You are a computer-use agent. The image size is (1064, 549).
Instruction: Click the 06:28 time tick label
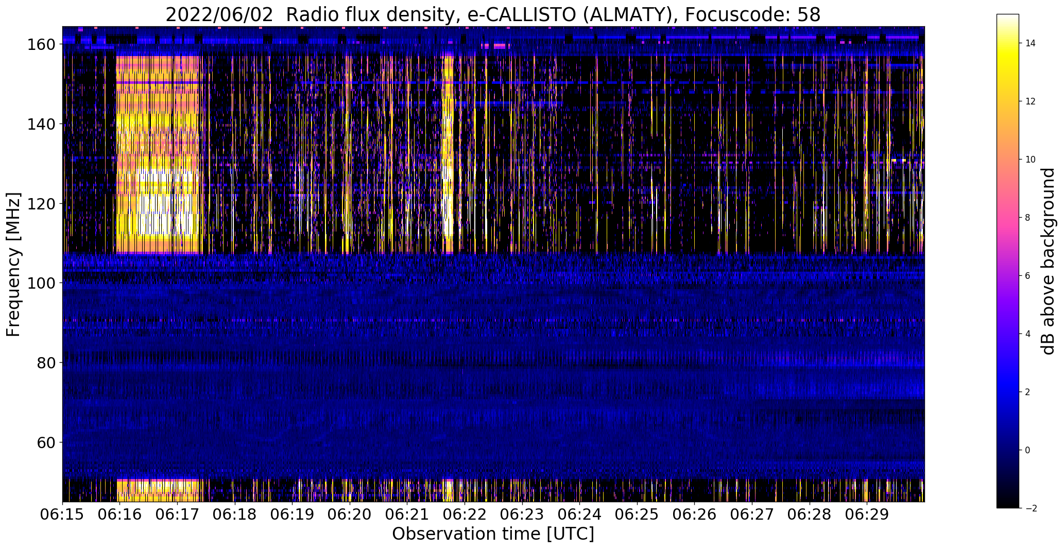tap(810, 515)
